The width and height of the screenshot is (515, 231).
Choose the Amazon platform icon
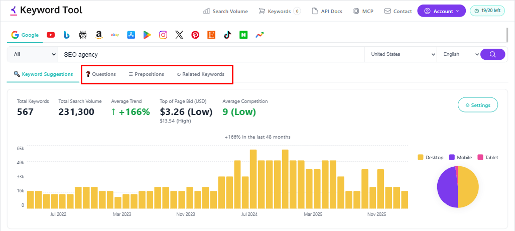(x=99, y=35)
